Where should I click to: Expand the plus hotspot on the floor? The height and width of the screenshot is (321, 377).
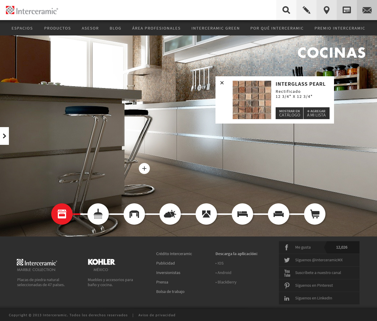point(144,168)
